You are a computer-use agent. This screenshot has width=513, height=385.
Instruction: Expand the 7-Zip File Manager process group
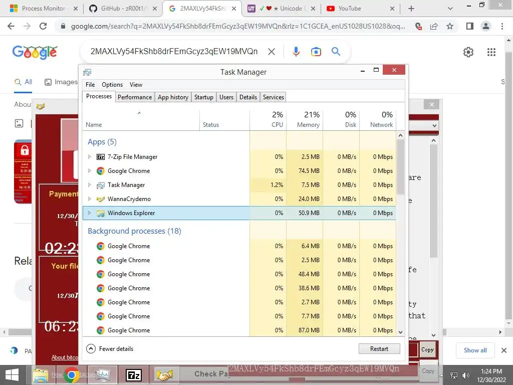click(89, 157)
